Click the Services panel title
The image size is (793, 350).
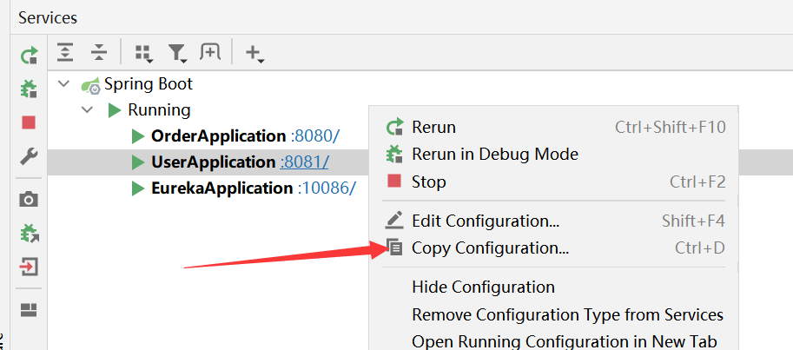click(48, 17)
